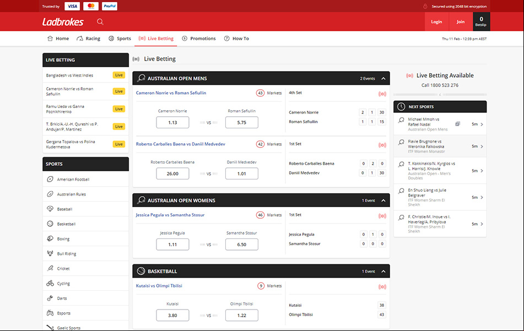Collapse the Basketball section
This screenshot has width=524, height=331.
point(383,271)
